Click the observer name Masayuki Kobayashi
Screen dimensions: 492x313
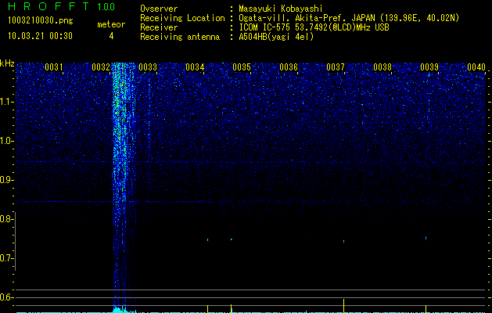pos(281,9)
